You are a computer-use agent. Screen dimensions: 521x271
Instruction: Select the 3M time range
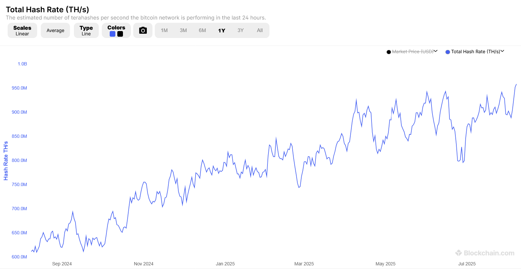183,30
